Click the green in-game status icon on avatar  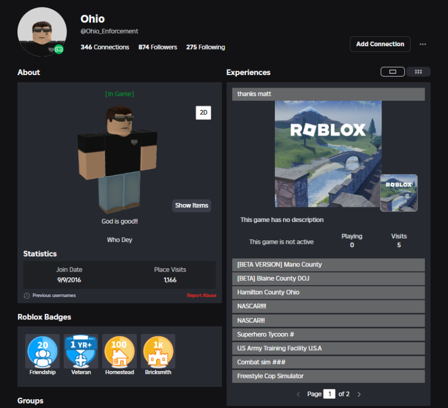point(59,50)
